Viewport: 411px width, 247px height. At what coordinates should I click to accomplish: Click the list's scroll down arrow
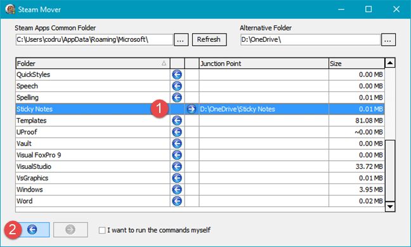[x=390, y=206]
